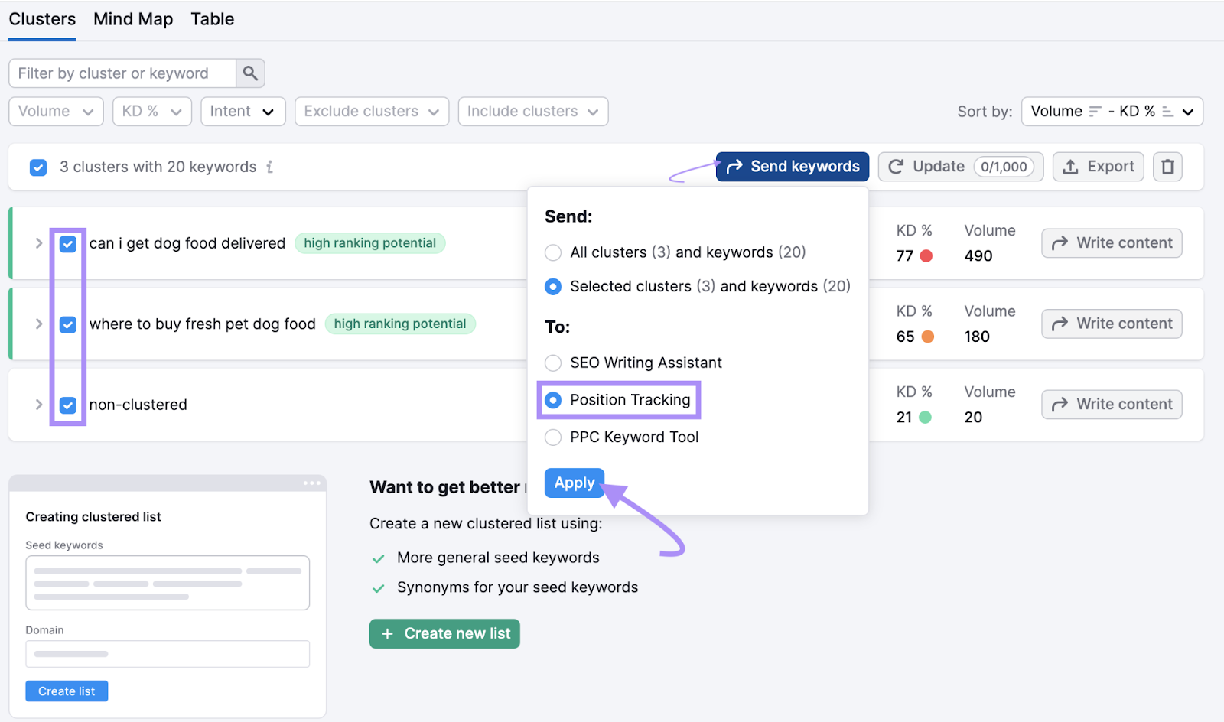The image size is (1224, 722).
Task: Open the KD % filter dropdown
Action: 152,112
